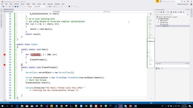Remove the breakpoint on line 46
The image size is (193, 108).
pyautogui.click(x=5, y=65)
